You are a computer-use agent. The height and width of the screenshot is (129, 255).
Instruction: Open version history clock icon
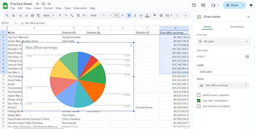click(194, 5)
